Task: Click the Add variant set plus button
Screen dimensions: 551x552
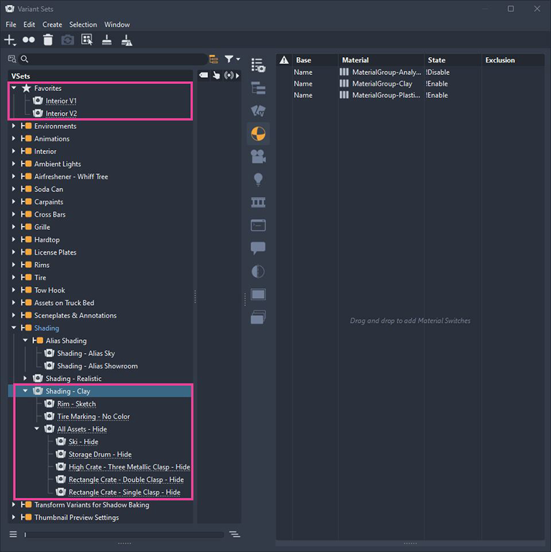Action: [10, 40]
